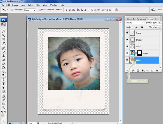Click the foreground color swatch
Viewport: 163px width, 124px height.
(3, 115)
